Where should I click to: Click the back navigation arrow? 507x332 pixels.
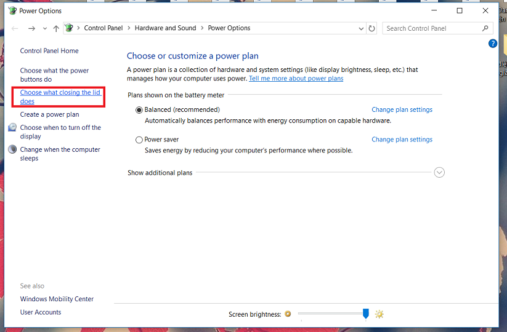tap(15, 28)
